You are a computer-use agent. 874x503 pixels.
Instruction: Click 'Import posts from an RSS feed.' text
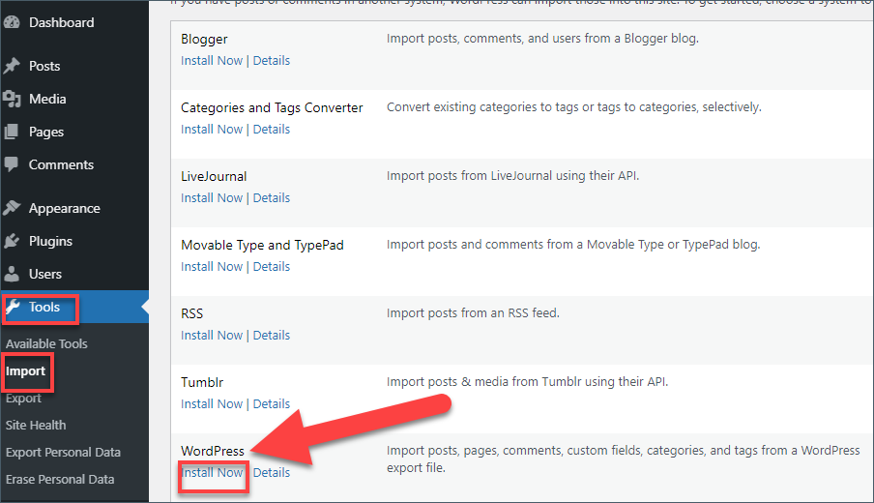pyautogui.click(x=473, y=312)
